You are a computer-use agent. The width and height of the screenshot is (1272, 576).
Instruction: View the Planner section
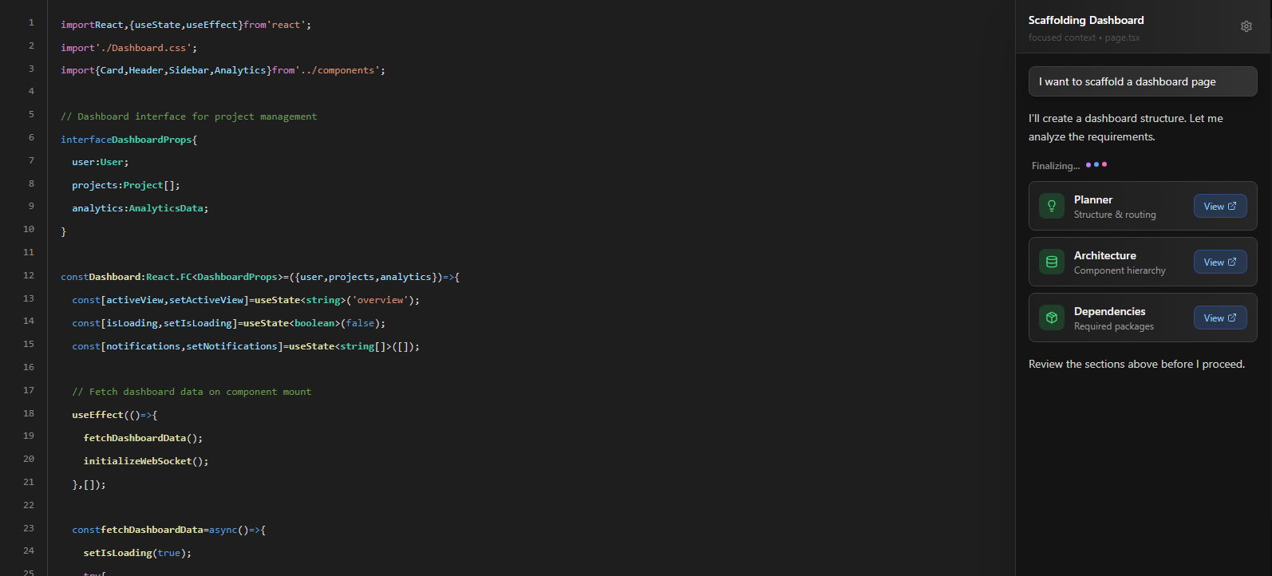(x=1220, y=206)
